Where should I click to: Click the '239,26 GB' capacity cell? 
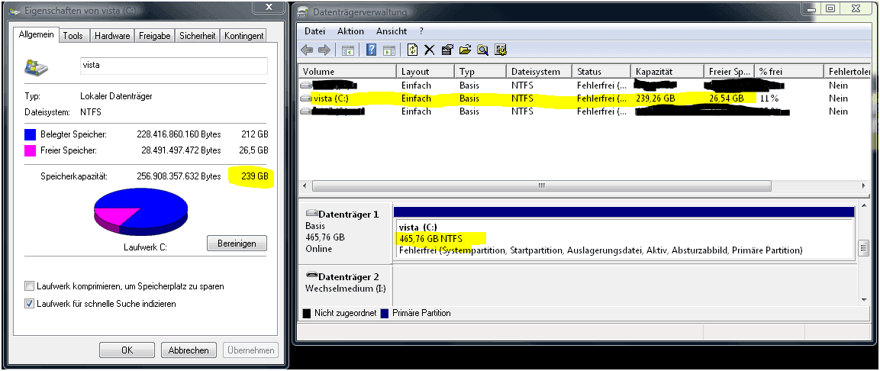tap(656, 98)
